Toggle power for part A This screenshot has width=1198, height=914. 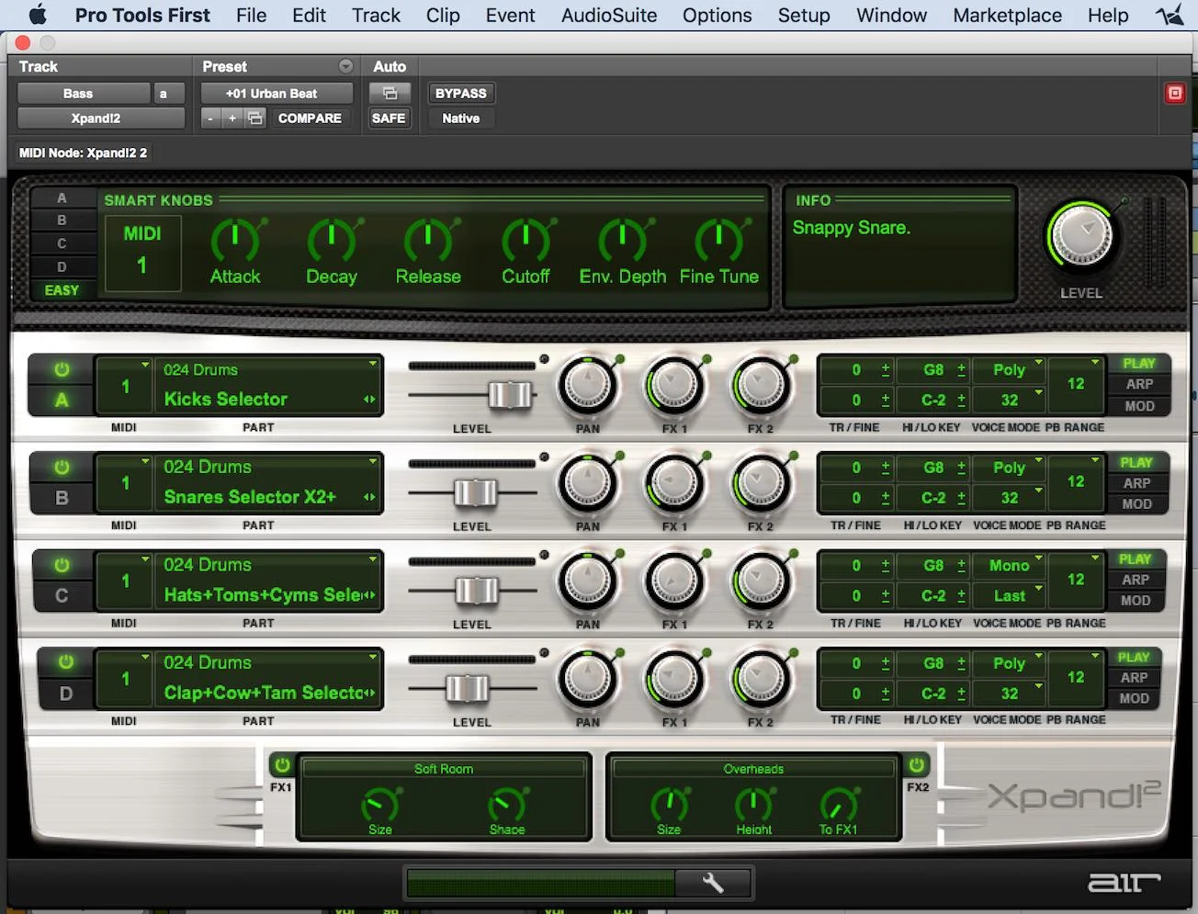point(62,369)
